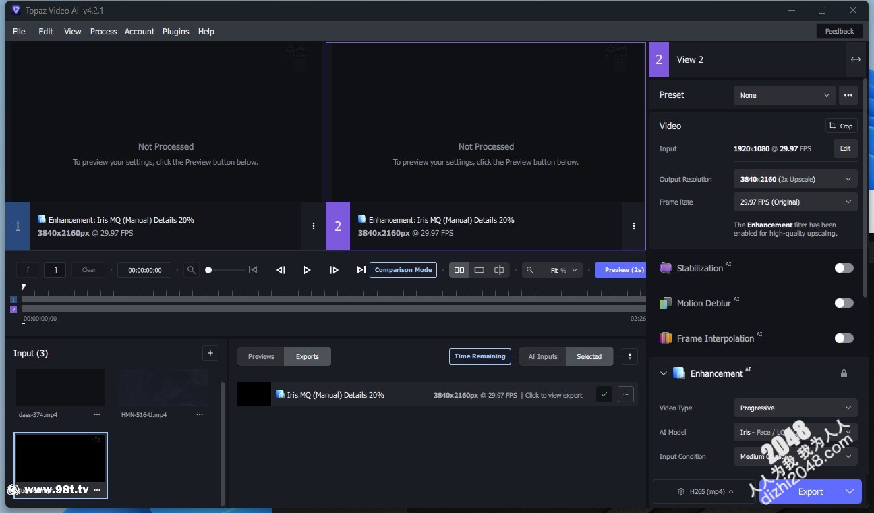Open options for dass-374.mp4

pyautogui.click(x=97, y=415)
